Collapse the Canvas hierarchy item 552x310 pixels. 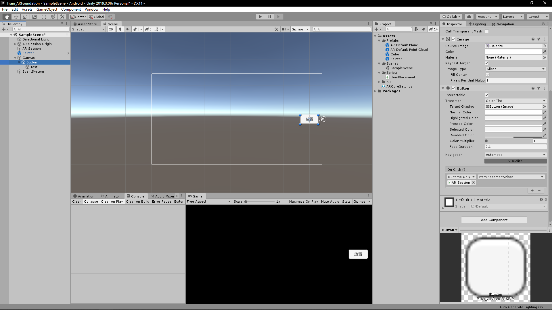pos(15,58)
